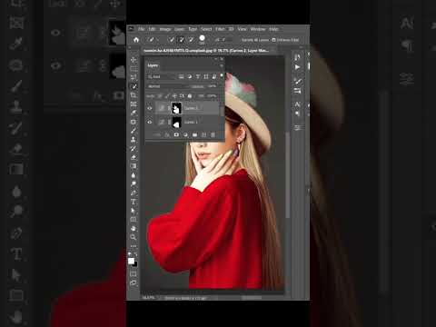Open the layer Fill dropdown

[212, 96]
